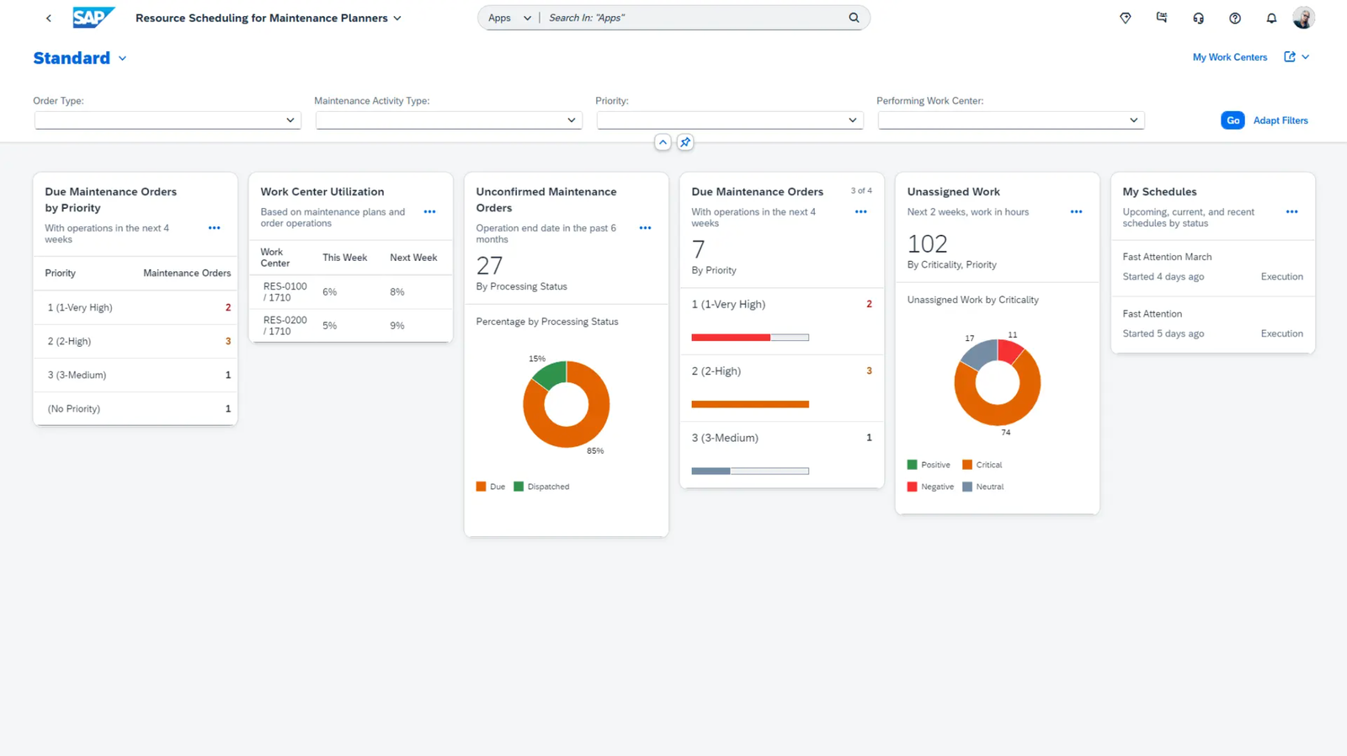Collapse the filter header with the up arrow

tap(663, 142)
